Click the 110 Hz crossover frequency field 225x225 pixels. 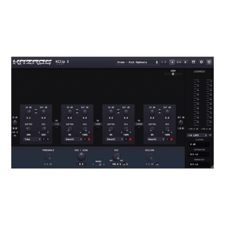click(57, 124)
